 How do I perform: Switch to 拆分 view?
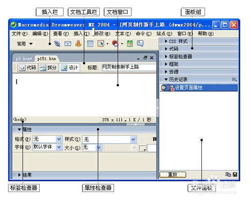[x=48, y=68]
